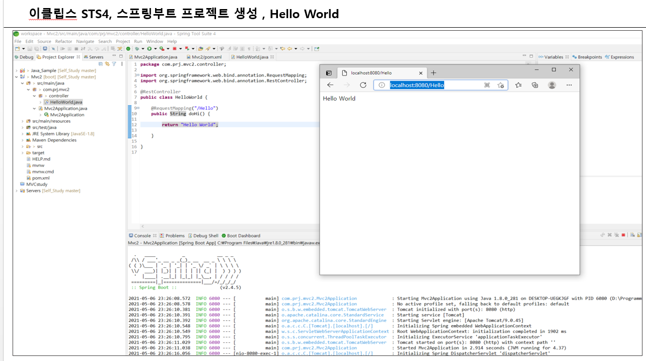Select HELP.md file in tree
Screen dimensions: 646x361
coord(38,159)
